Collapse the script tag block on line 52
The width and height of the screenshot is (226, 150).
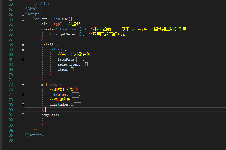pyautogui.click(x=23, y=14)
